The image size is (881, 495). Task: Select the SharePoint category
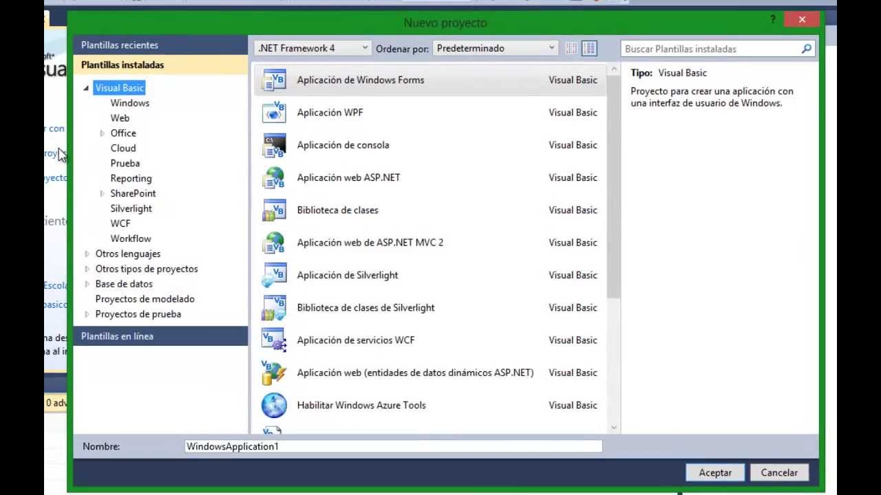[x=133, y=194]
